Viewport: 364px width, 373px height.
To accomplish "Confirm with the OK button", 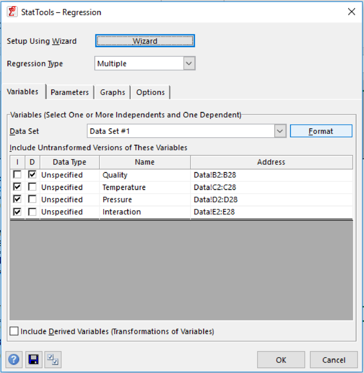I will [281, 360].
